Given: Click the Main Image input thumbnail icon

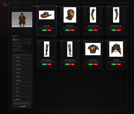Looking at the screenshot, I should point(14,40).
